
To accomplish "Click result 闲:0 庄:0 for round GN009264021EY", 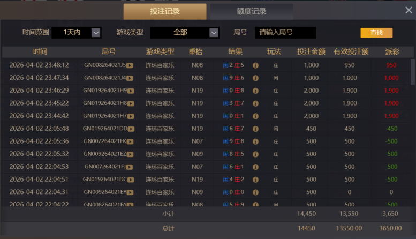I will click(233, 192).
